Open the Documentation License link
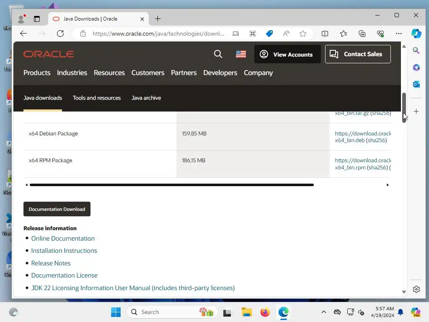Image resolution: width=429 pixels, height=322 pixels. [x=64, y=275]
